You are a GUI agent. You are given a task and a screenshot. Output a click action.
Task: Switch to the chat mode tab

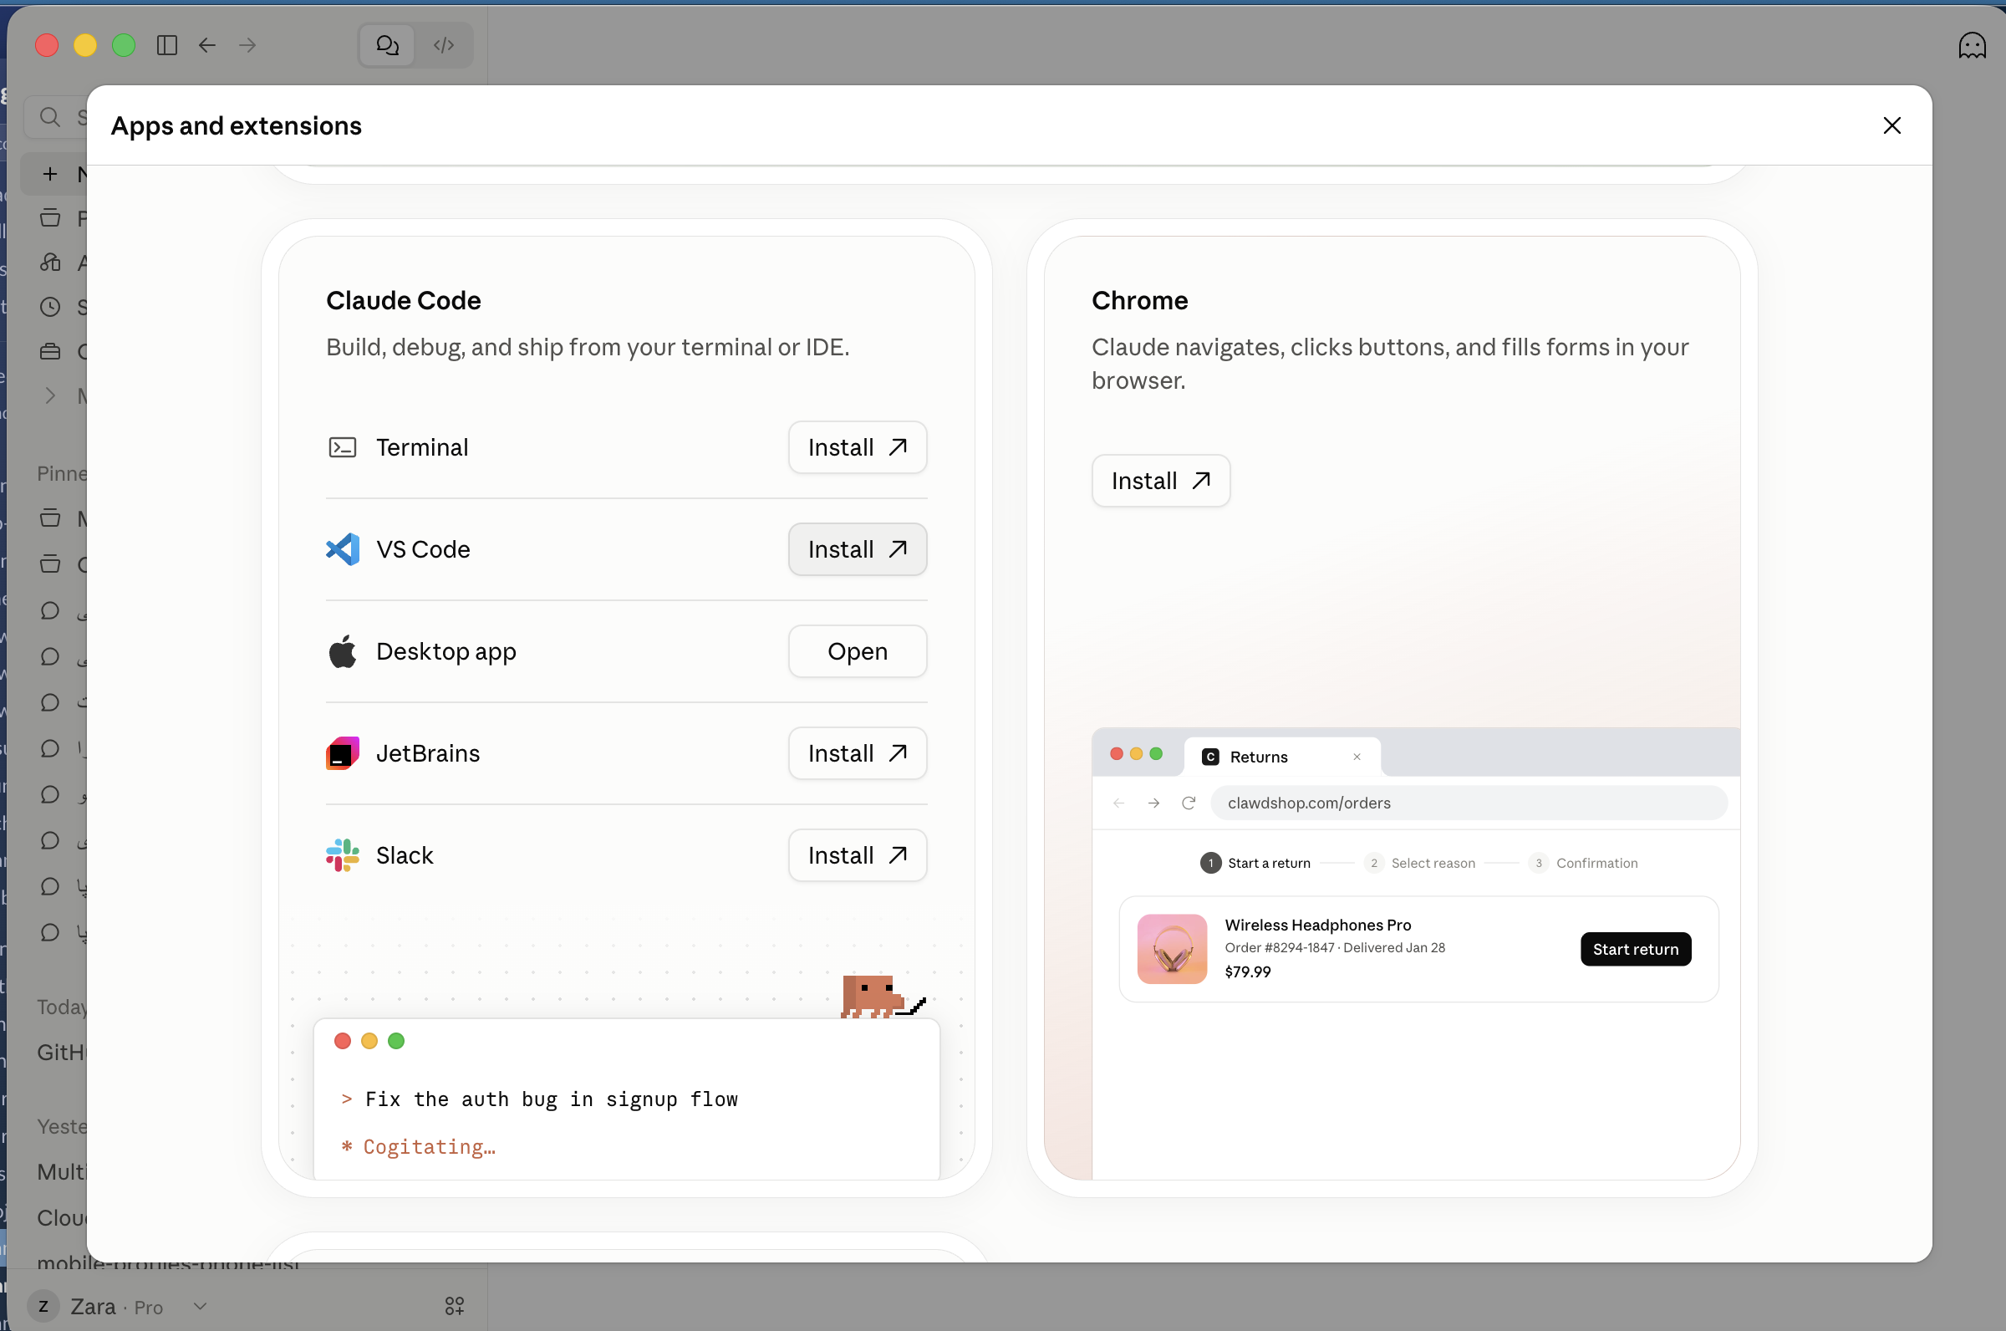click(388, 45)
